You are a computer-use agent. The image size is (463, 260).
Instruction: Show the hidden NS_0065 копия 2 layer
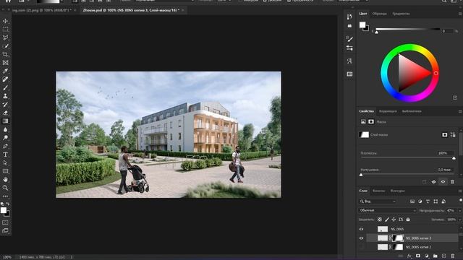(x=361, y=247)
